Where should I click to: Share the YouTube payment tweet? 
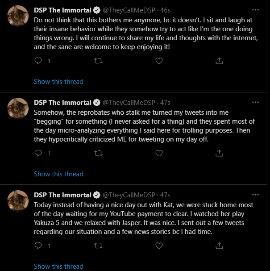tap(219, 246)
